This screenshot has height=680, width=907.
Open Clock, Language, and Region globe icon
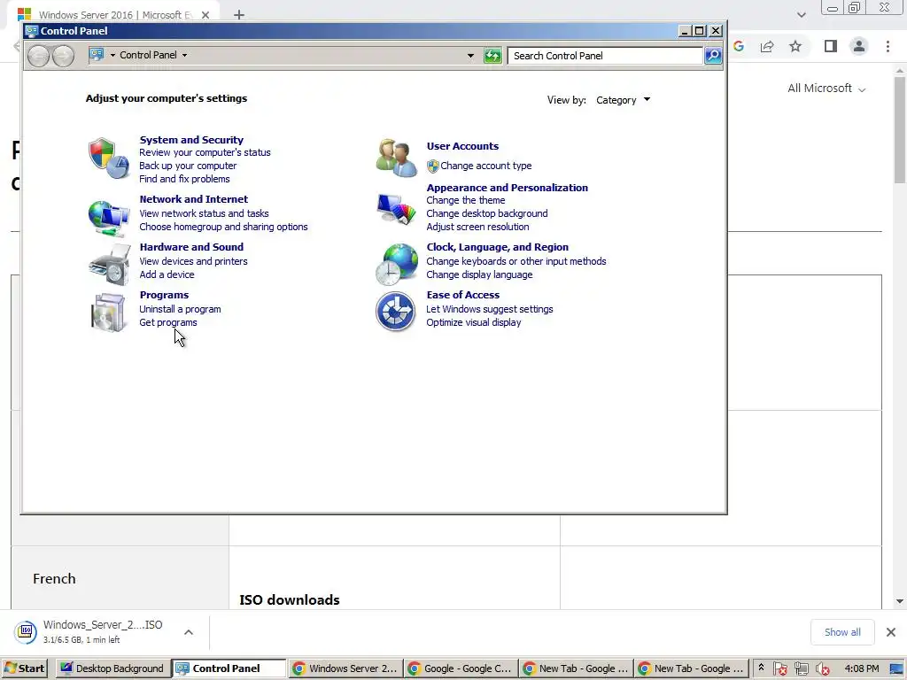396,264
